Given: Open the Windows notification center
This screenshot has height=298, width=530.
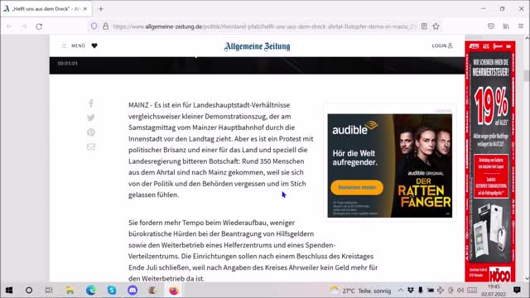Looking at the screenshot, I should pos(517,291).
